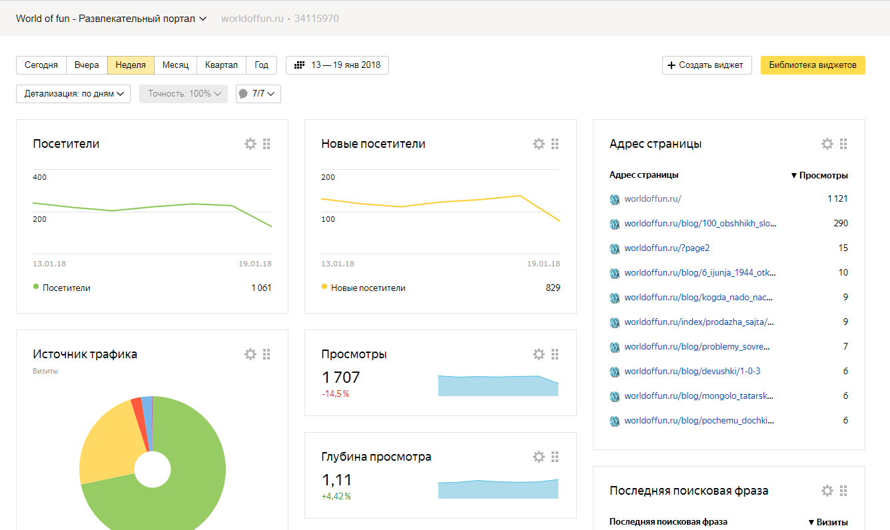Open settings gear of Просмотры widget
This screenshot has height=530, width=890.
click(x=539, y=354)
